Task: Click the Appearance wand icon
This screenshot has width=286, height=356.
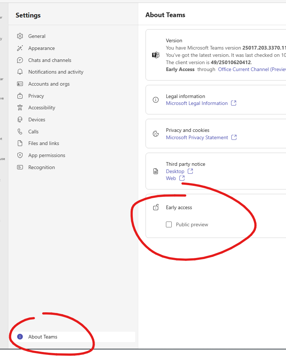Action: [x=20, y=48]
